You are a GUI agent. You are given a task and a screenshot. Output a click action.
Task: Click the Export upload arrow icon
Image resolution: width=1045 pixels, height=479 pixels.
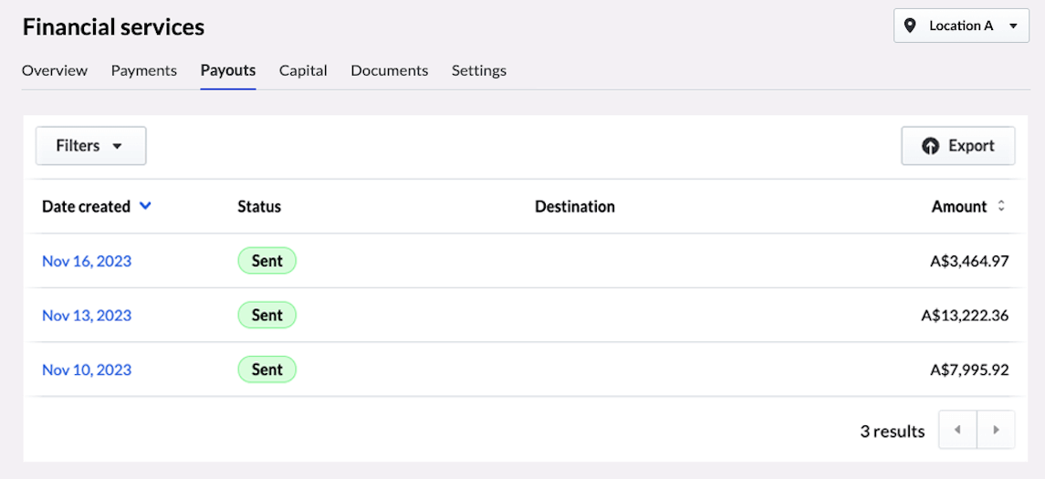(x=930, y=146)
